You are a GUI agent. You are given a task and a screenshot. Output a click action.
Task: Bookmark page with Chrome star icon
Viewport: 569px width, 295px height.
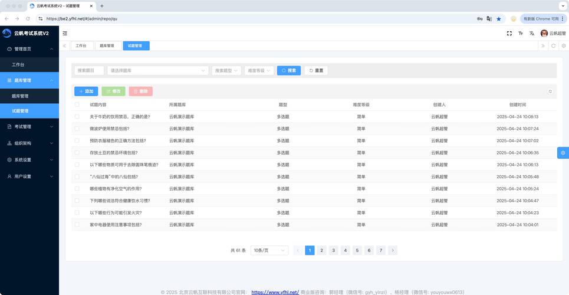499,19
